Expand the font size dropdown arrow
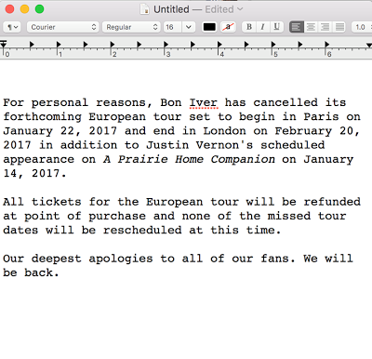 [x=188, y=27]
